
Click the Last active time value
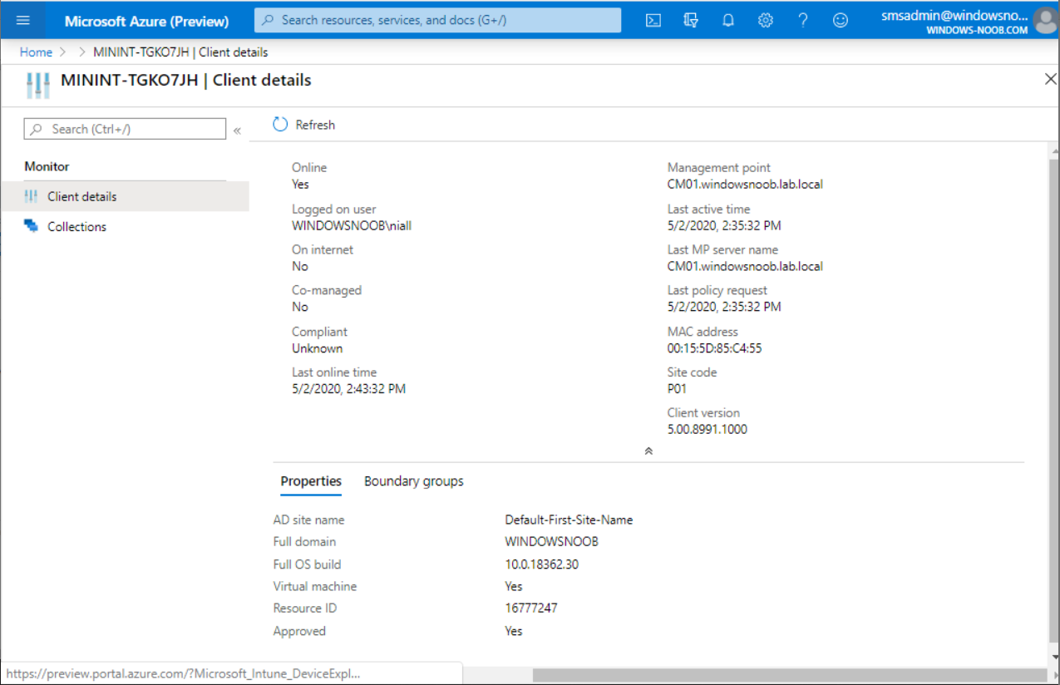pos(724,225)
